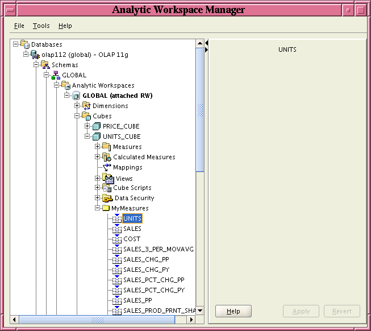Select SALES_PCT_CHG_PY measure

tap(153, 290)
